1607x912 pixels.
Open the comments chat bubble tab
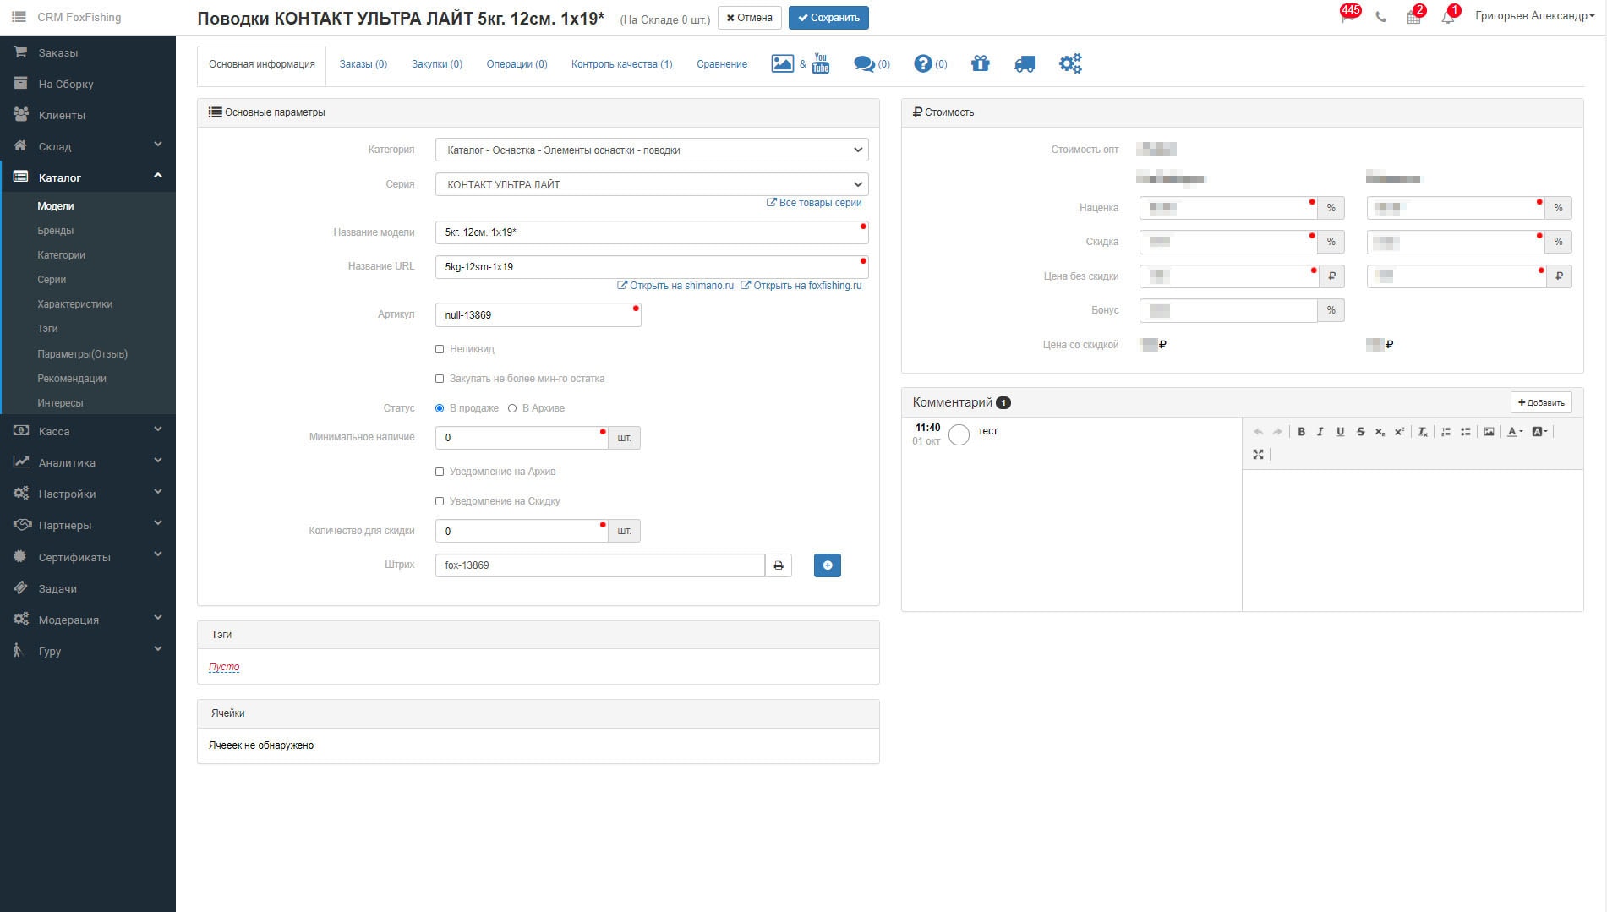click(872, 64)
